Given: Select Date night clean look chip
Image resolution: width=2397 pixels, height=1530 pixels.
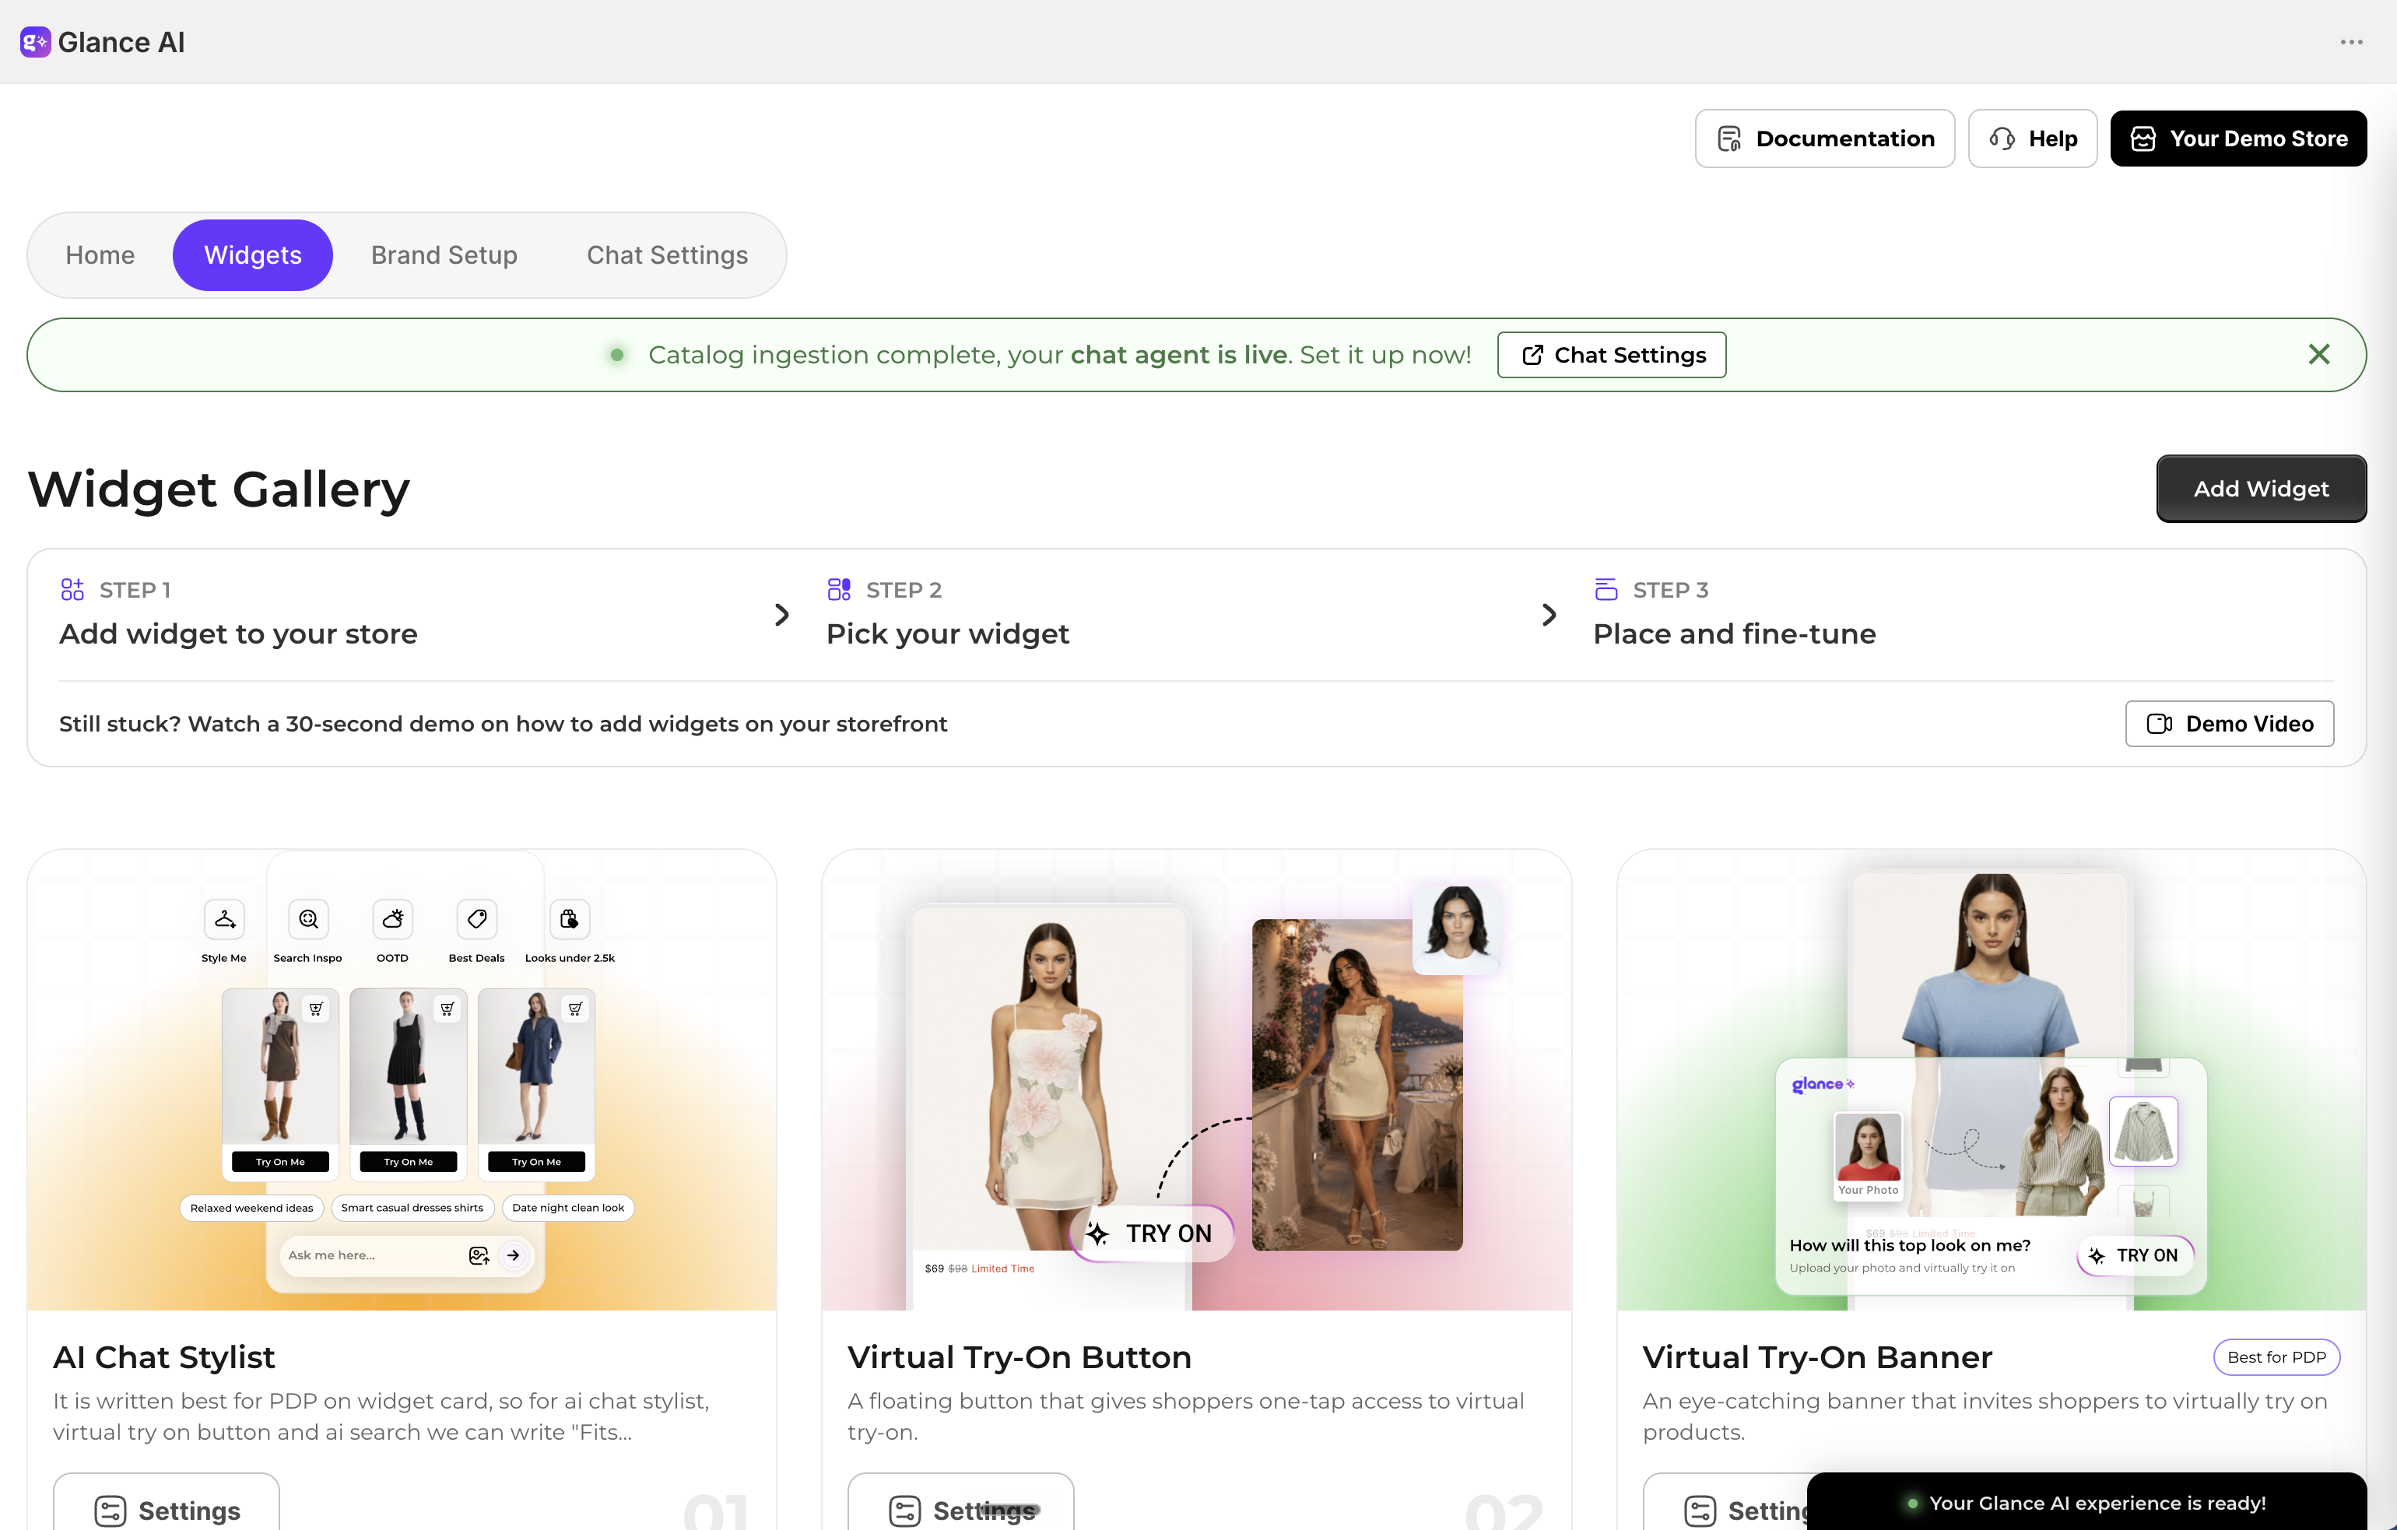Looking at the screenshot, I should pos(568,1208).
